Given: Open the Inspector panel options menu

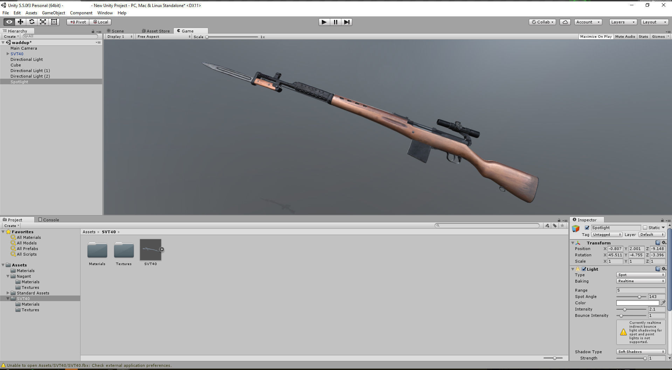Looking at the screenshot, I should click(668, 220).
